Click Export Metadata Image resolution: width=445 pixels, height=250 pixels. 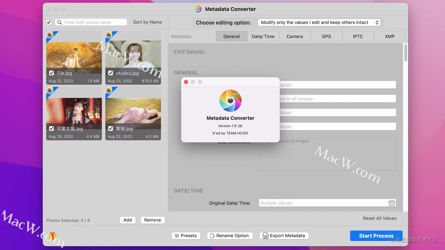point(284,236)
